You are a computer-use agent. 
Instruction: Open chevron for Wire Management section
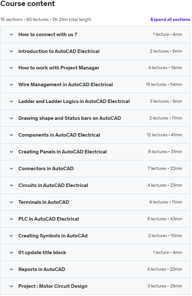tap(11, 85)
